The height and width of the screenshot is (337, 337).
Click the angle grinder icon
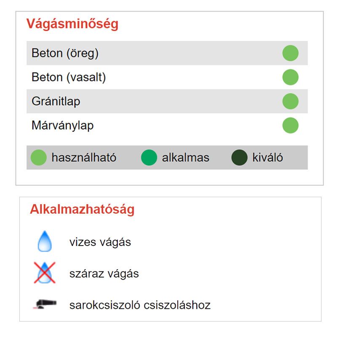[45, 305]
